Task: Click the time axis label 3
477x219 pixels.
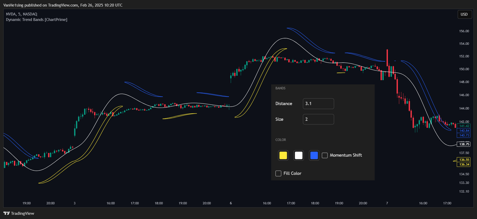Action: (75, 203)
